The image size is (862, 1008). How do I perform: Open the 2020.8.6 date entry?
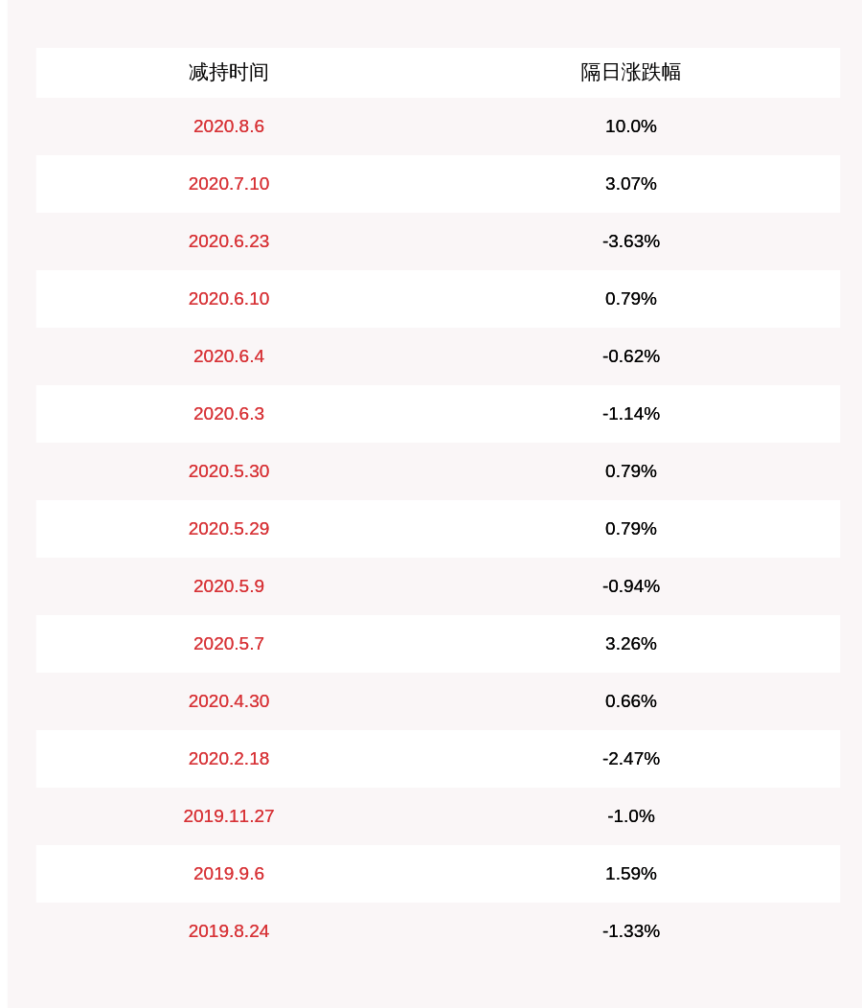coord(229,126)
